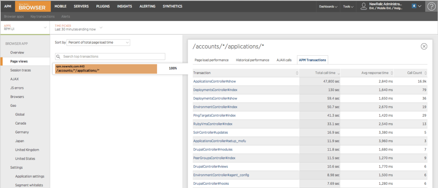The image size is (438, 188).
Task: Go to the Mobile product tab
Action: [x=61, y=6]
